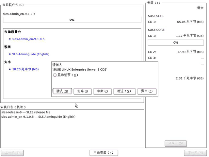Select the 安装日志 (提取) label
This screenshot has height=157, width=209.
click(x=13, y=107)
